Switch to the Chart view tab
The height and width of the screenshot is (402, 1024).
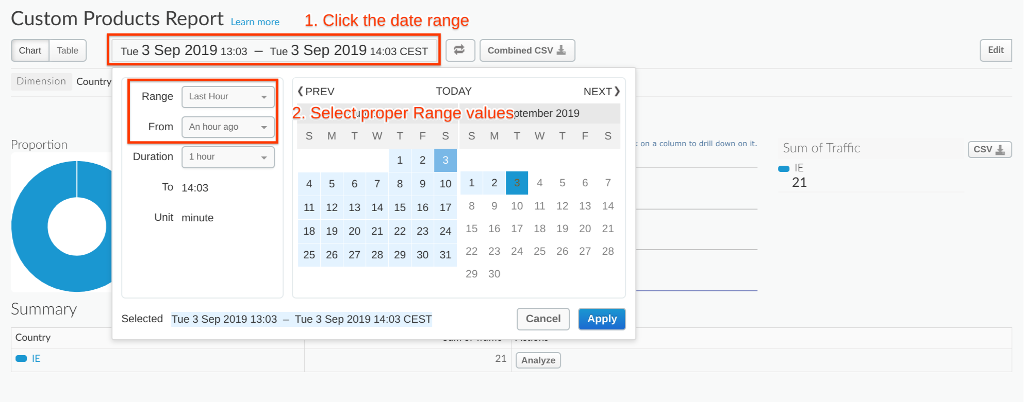30,50
